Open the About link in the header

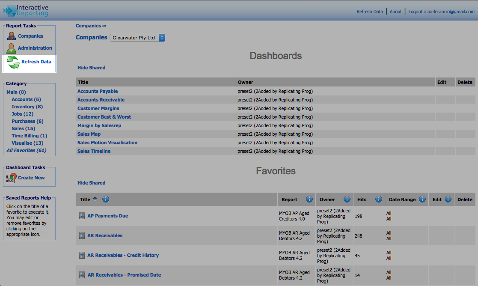coord(395,12)
